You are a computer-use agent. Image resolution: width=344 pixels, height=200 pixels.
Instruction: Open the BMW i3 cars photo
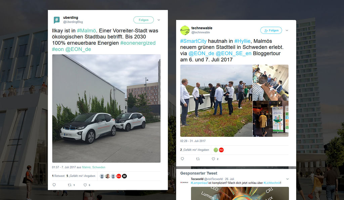tap(106, 109)
